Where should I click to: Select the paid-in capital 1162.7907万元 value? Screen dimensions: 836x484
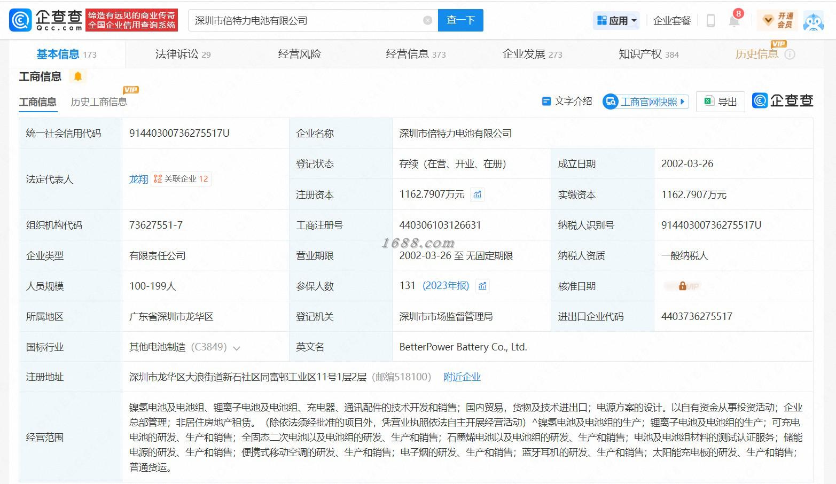coord(694,194)
